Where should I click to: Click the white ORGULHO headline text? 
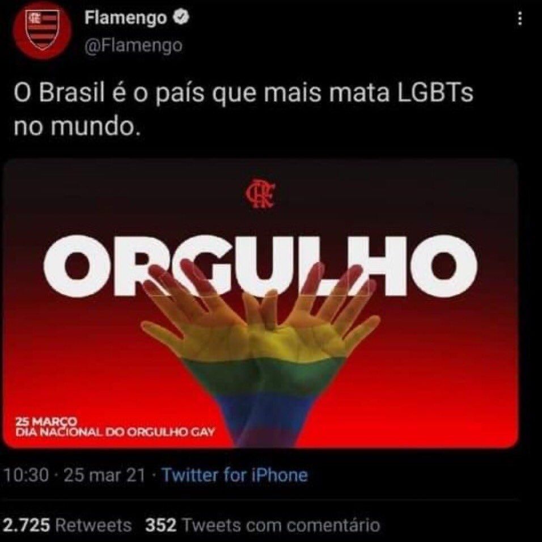(x=260, y=266)
